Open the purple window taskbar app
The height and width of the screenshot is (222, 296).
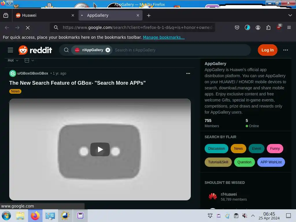(x=80, y=216)
